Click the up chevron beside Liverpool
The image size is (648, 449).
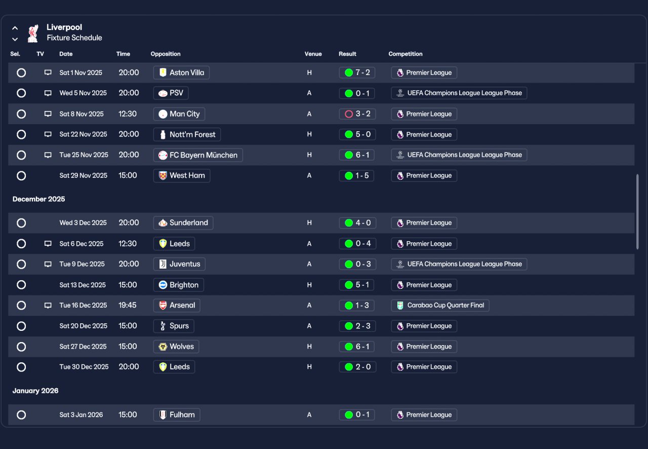15,28
